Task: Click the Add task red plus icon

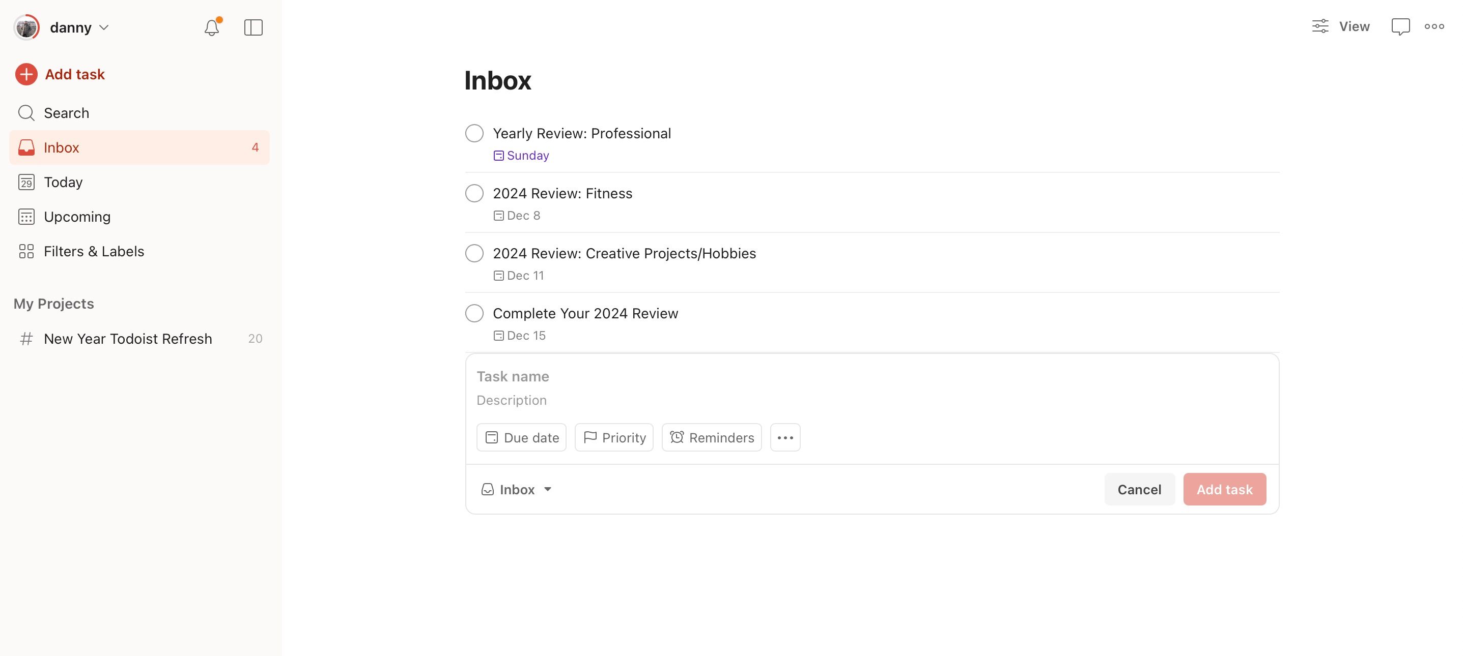Action: point(26,74)
